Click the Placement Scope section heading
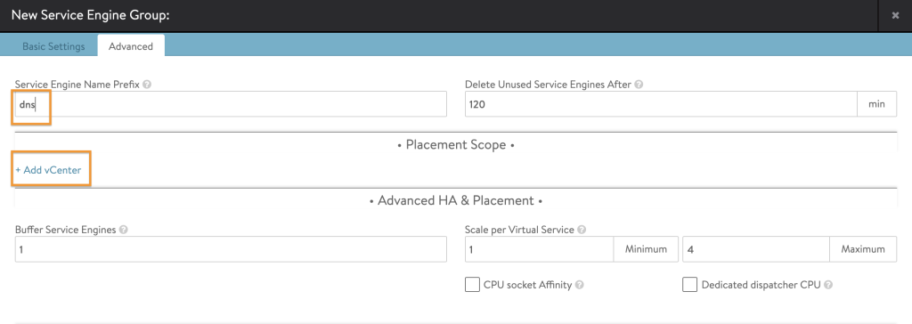912x324 pixels. (456, 145)
